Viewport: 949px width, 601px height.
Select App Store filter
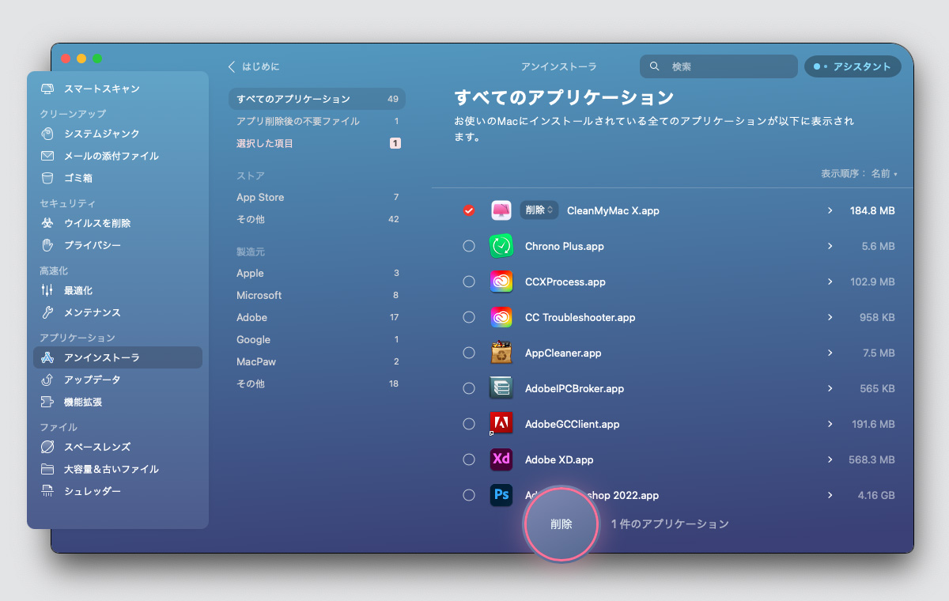click(x=317, y=197)
